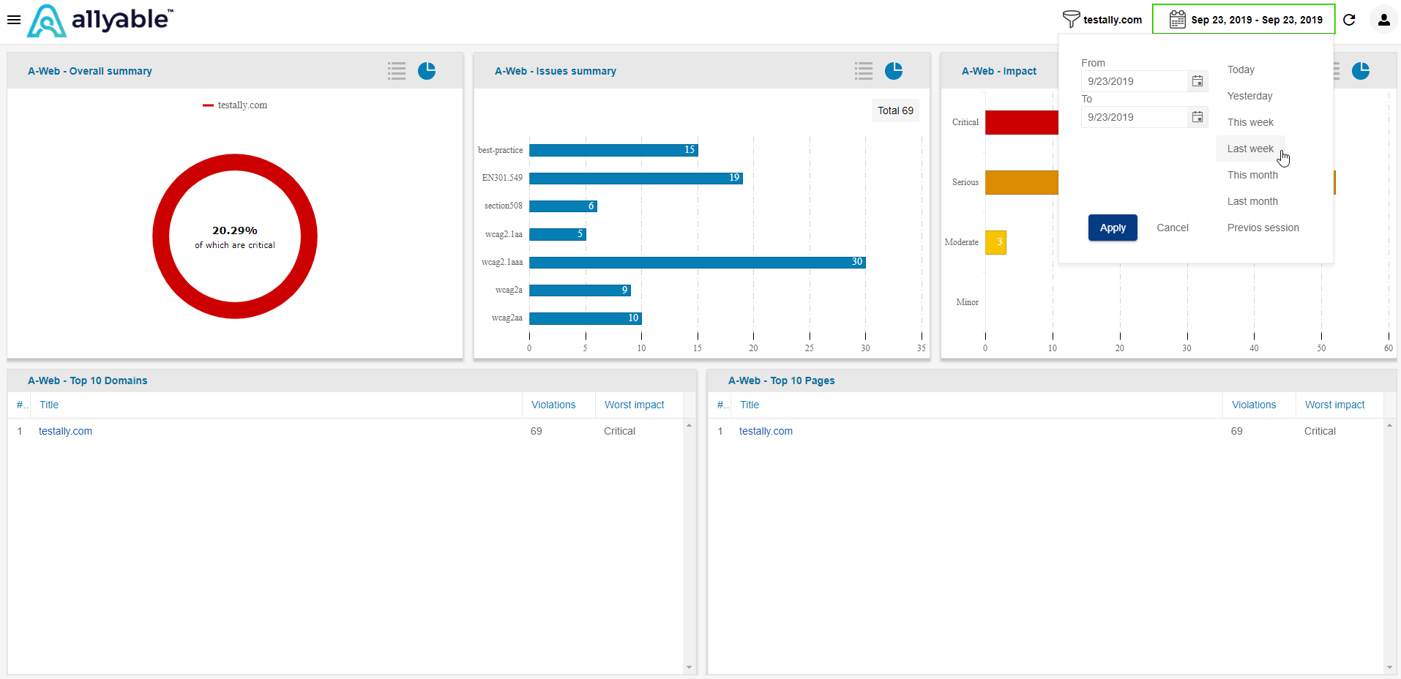Click the yellow Moderate bar in Impact chart
The height and width of the screenshot is (679, 1401).
pos(995,242)
